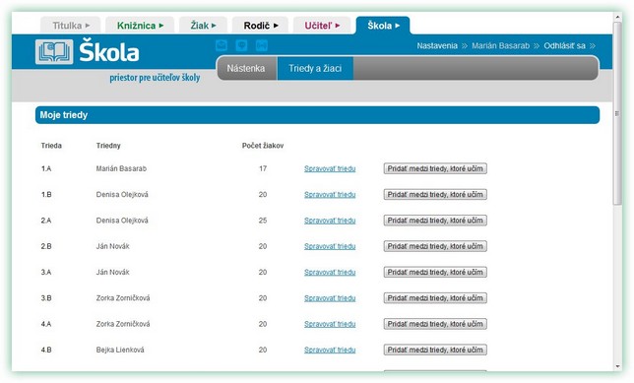Click the mail envelope icon in the header
The width and height of the screenshot is (634, 383).
pos(222,45)
